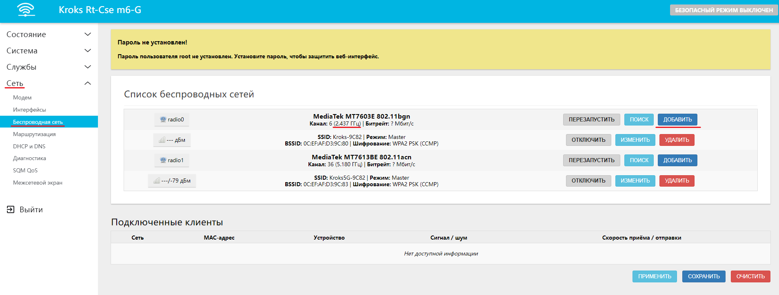Open the Модем submenu item
The height and width of the screenshot is (295, 779).
click(x=22, y=97)
